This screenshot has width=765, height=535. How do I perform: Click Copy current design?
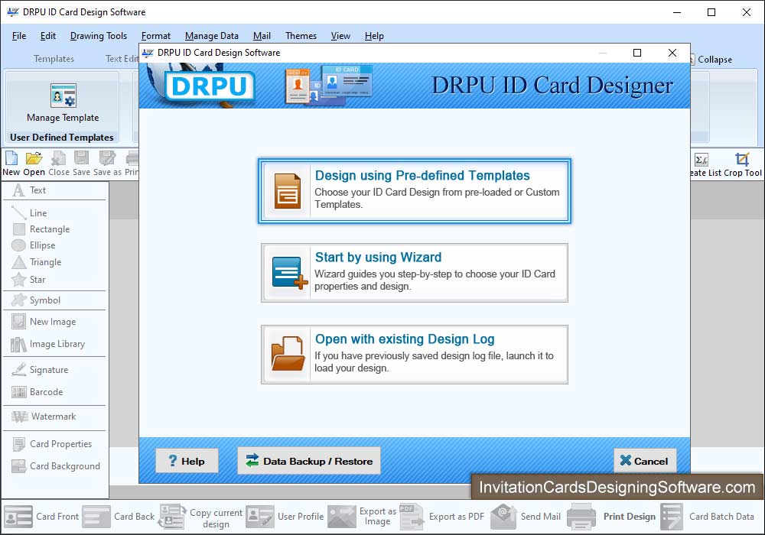coord(200,517)
